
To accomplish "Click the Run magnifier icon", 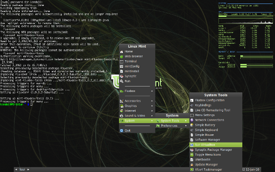I will (122, 81).
